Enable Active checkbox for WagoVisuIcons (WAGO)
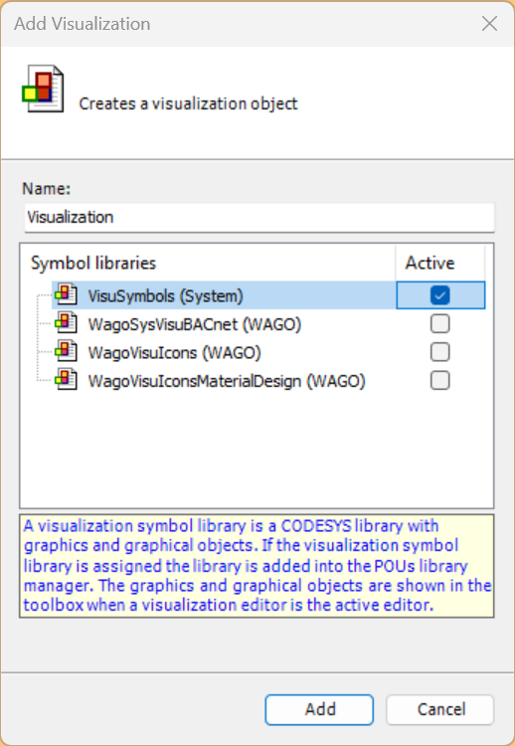Image resolution: width=515 pixels, height=746 pixels. point(439,352)
